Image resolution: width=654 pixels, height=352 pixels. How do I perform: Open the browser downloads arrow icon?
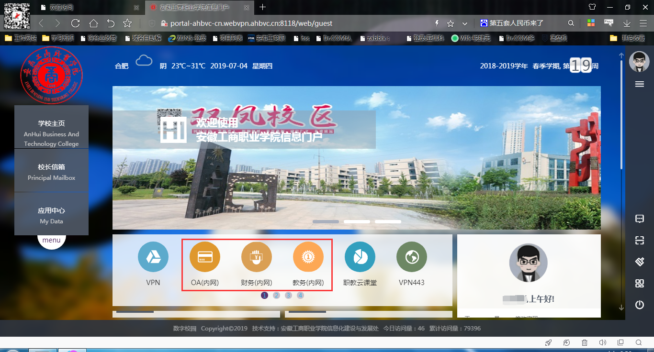(627, 23)
